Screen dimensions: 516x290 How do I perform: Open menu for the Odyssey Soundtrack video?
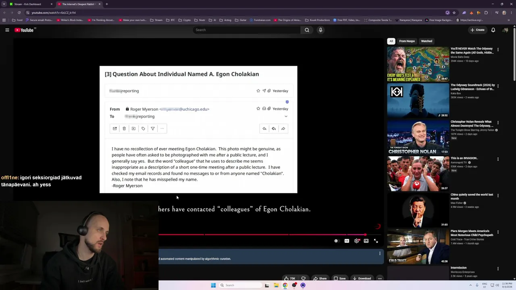(x=498, y=86)
